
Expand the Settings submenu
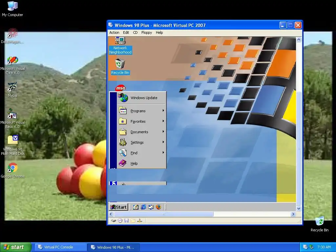click(141, 142)
